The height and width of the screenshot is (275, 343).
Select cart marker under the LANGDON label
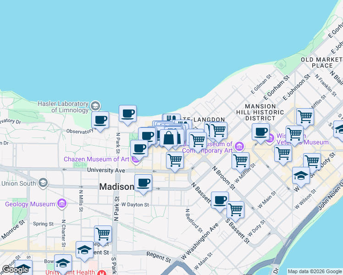218,131
